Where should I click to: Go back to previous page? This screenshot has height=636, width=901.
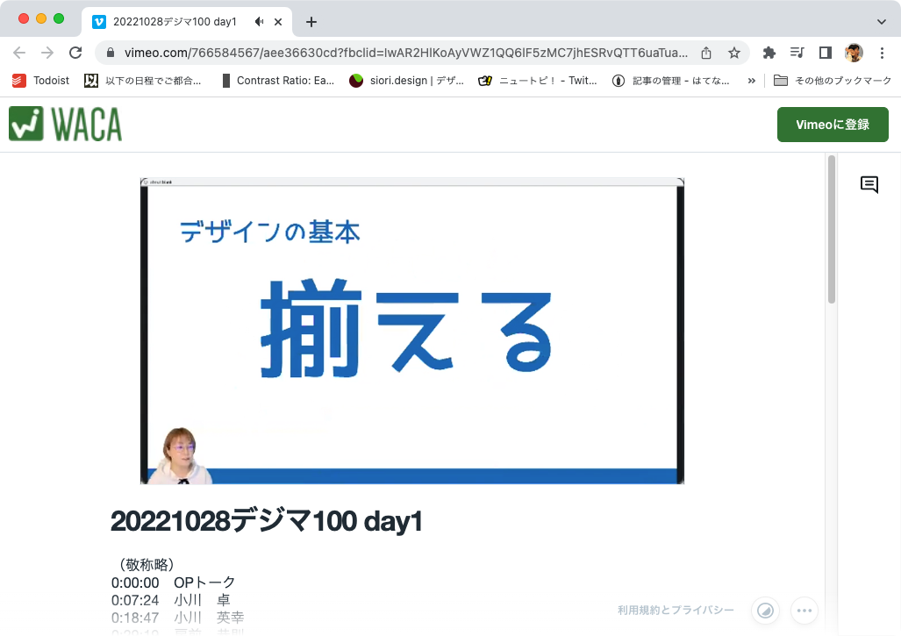(19, 53)
